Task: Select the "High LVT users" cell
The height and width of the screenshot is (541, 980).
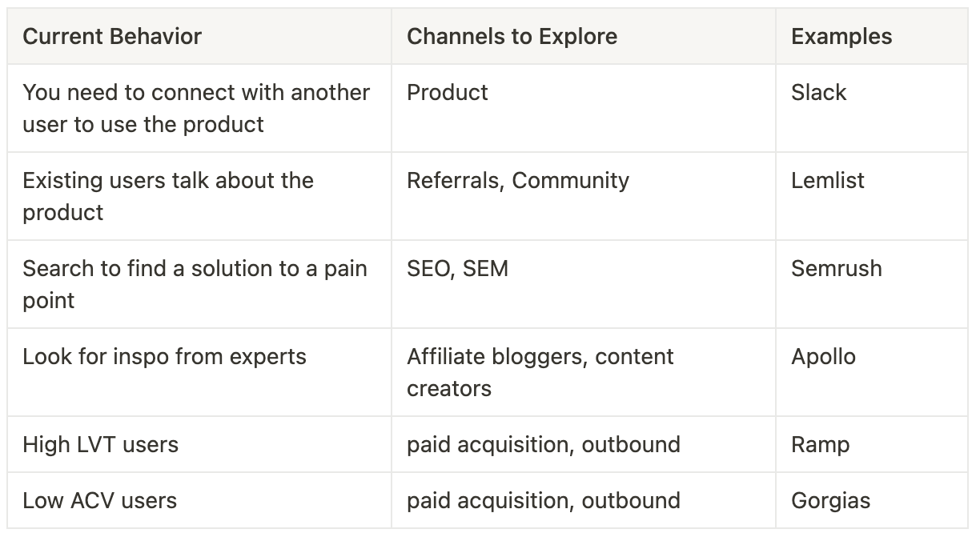Action: 199,444
